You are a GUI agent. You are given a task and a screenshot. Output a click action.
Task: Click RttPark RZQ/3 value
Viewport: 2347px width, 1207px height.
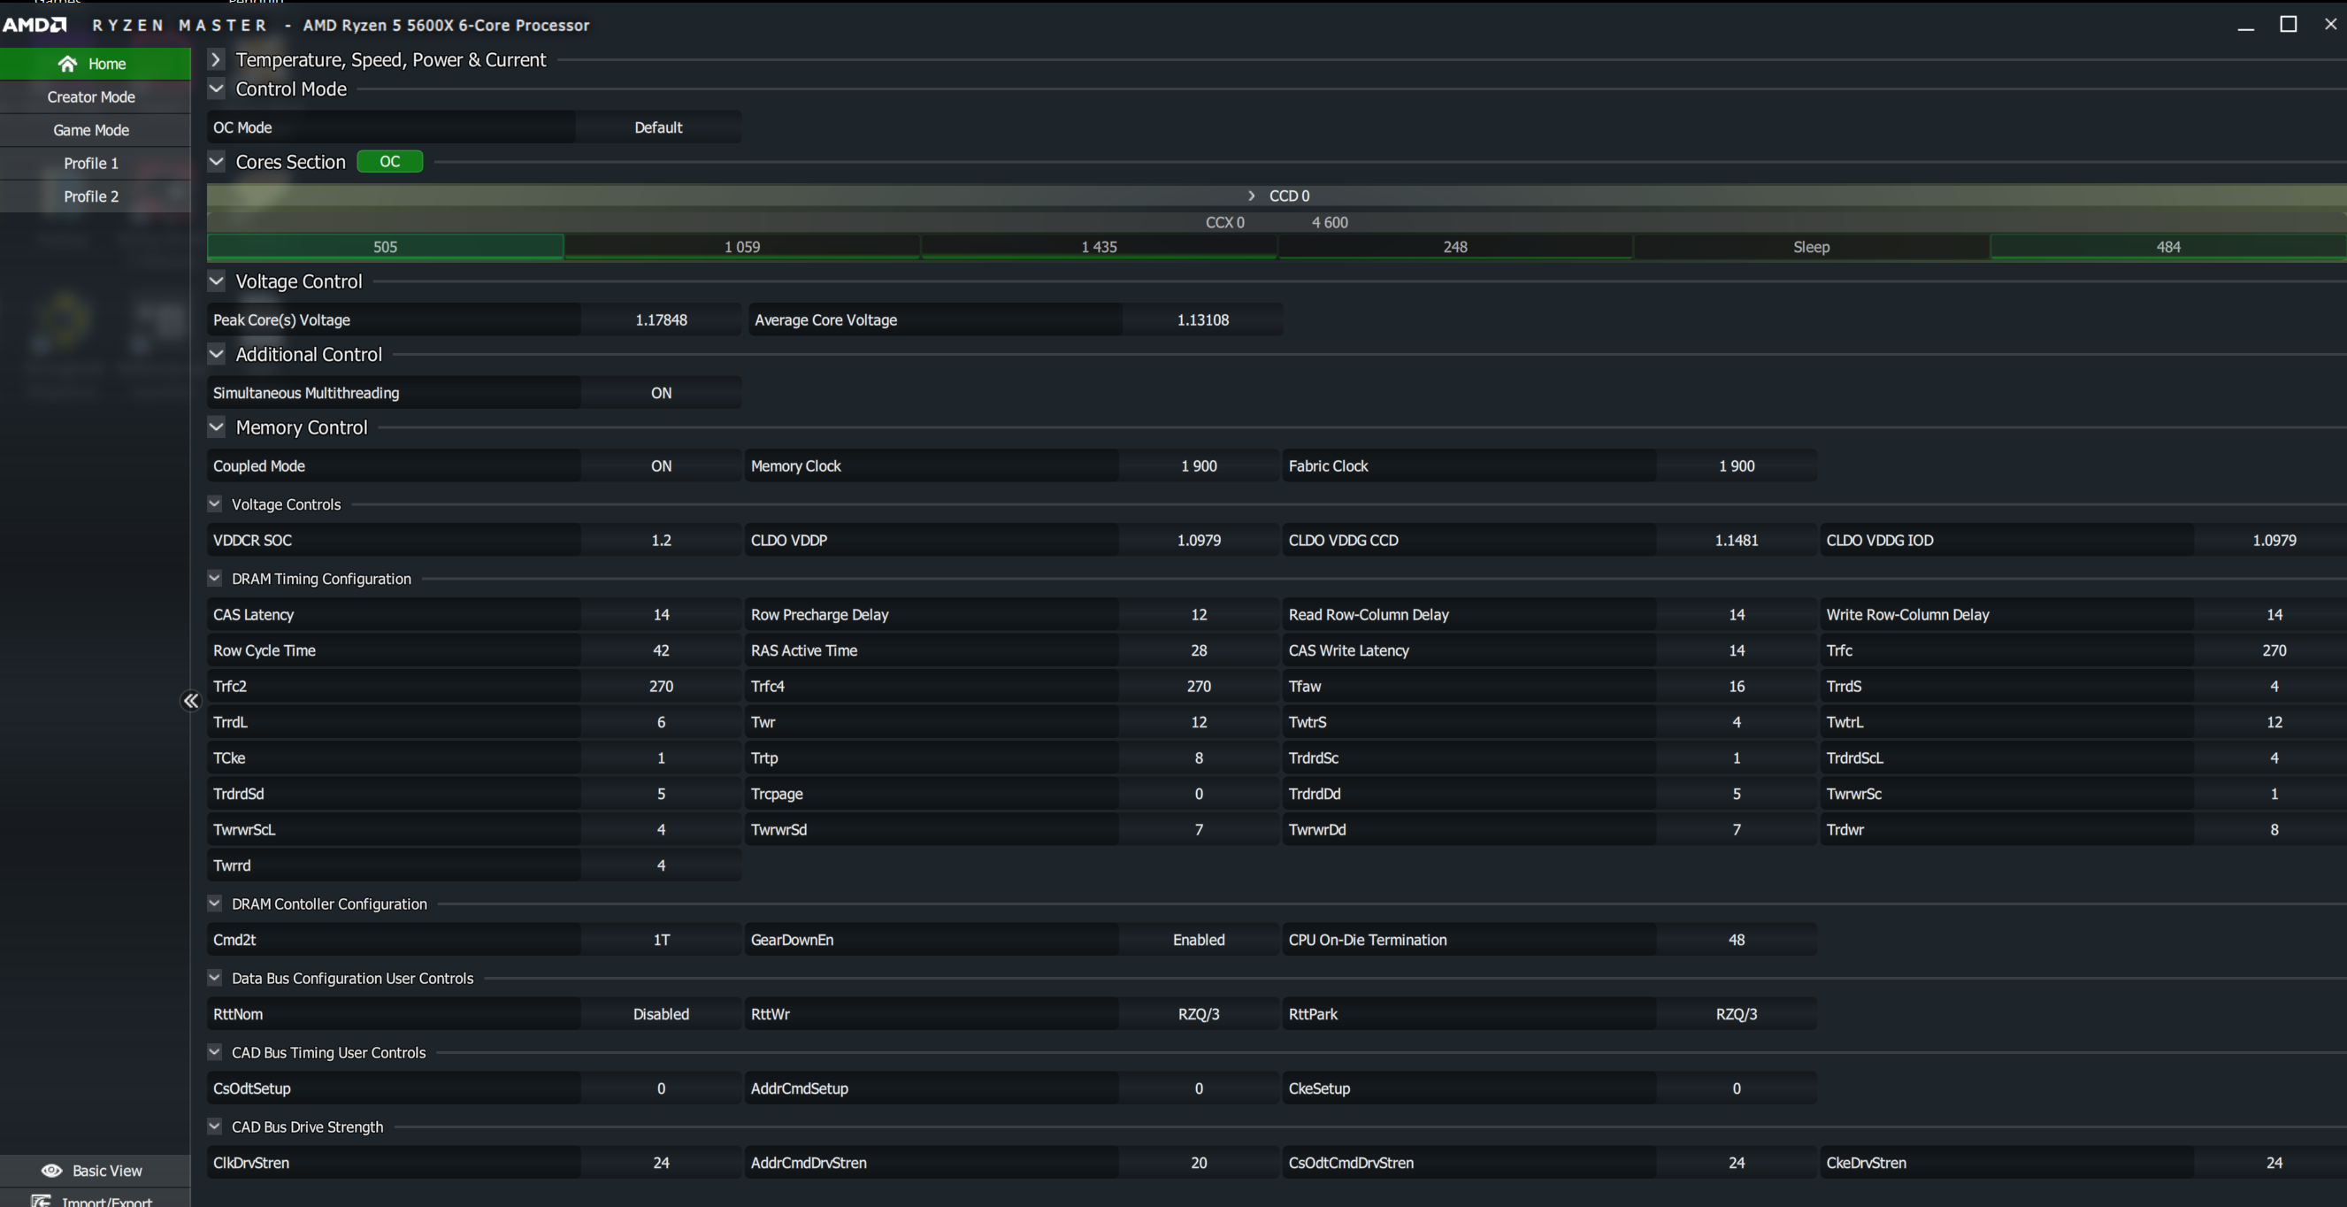1737,1015
